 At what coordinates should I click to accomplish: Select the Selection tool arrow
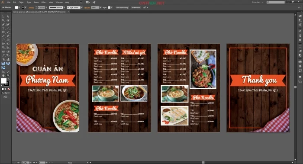[3, 16]
